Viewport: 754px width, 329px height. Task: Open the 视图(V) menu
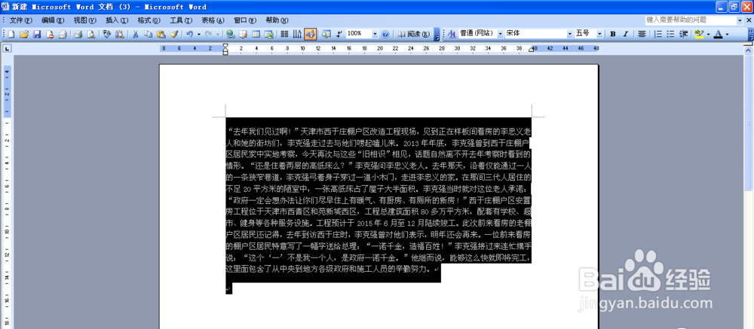(x=85, y=20)
